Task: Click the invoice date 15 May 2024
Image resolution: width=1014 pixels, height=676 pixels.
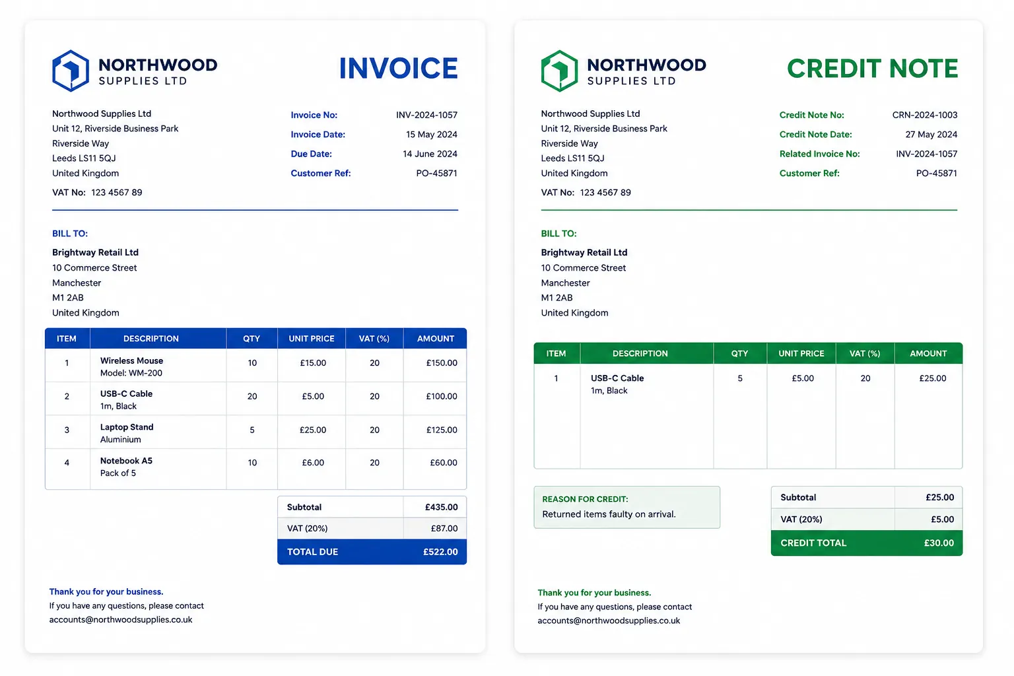Action: coord(432,135)
